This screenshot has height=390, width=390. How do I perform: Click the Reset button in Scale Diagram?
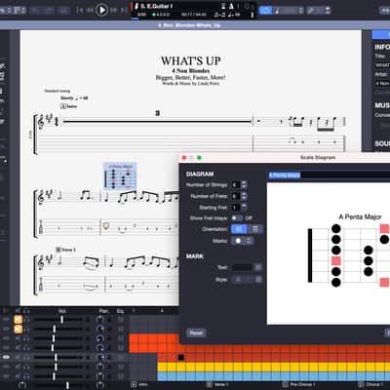[x=196, y=332]
